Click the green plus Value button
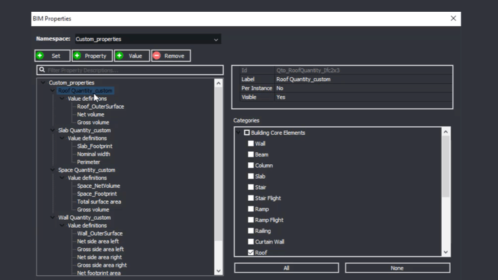This screenshot has width=498, height=280. point(132,56)
